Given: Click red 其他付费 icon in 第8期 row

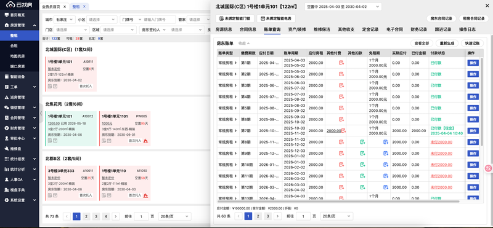Looking at the screenshot, I should [x=341, y=142].
